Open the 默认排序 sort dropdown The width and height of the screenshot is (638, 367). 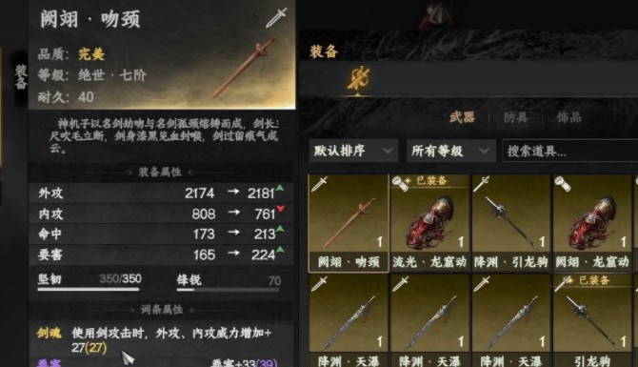pyautogui.click(x=353, y=151)
